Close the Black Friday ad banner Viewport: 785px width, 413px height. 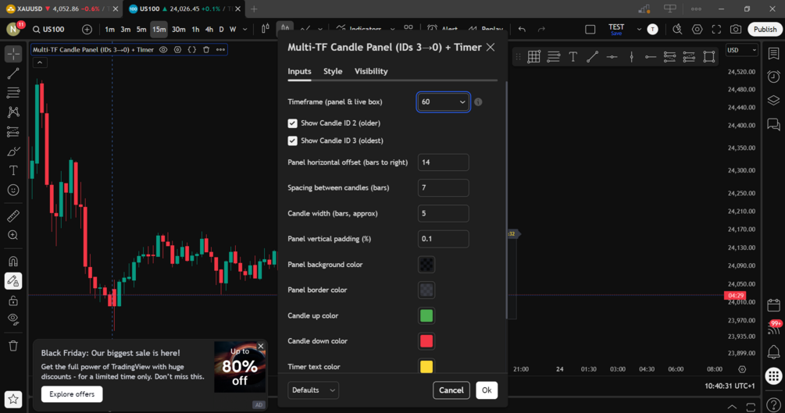pos(260,346)
